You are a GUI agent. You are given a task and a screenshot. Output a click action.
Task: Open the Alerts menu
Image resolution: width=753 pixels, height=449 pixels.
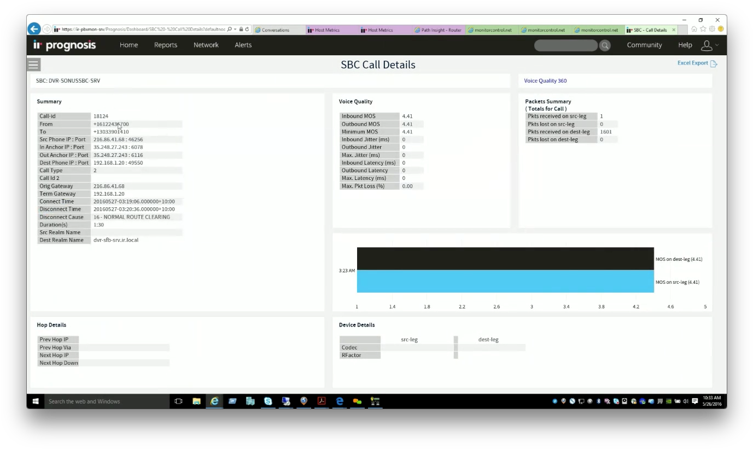(x=243, y=45)
